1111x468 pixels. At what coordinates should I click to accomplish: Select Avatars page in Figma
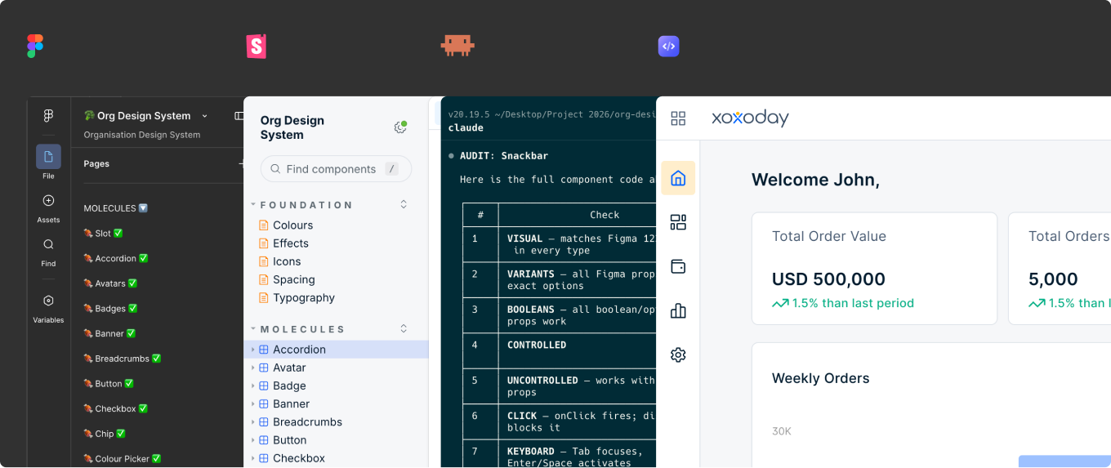coord(110,283)
